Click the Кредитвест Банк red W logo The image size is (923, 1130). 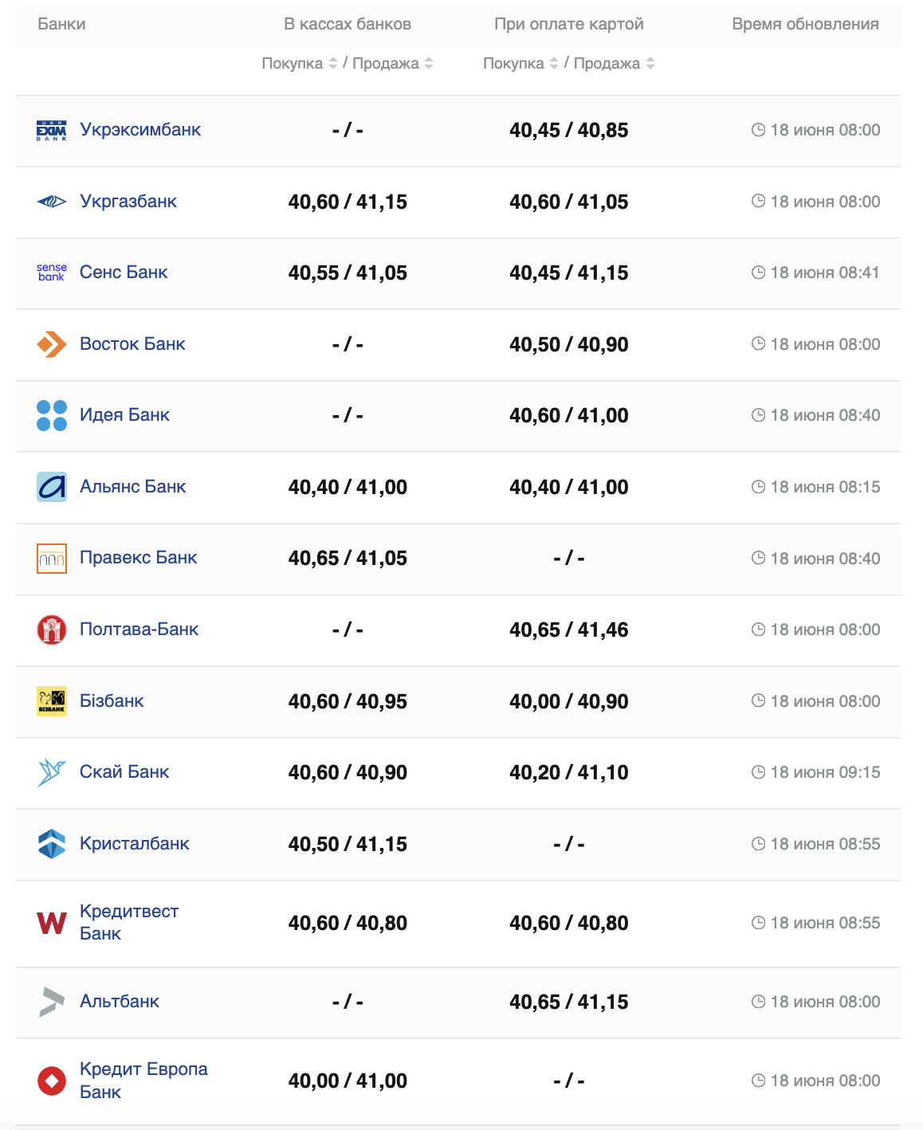point(52,923)
